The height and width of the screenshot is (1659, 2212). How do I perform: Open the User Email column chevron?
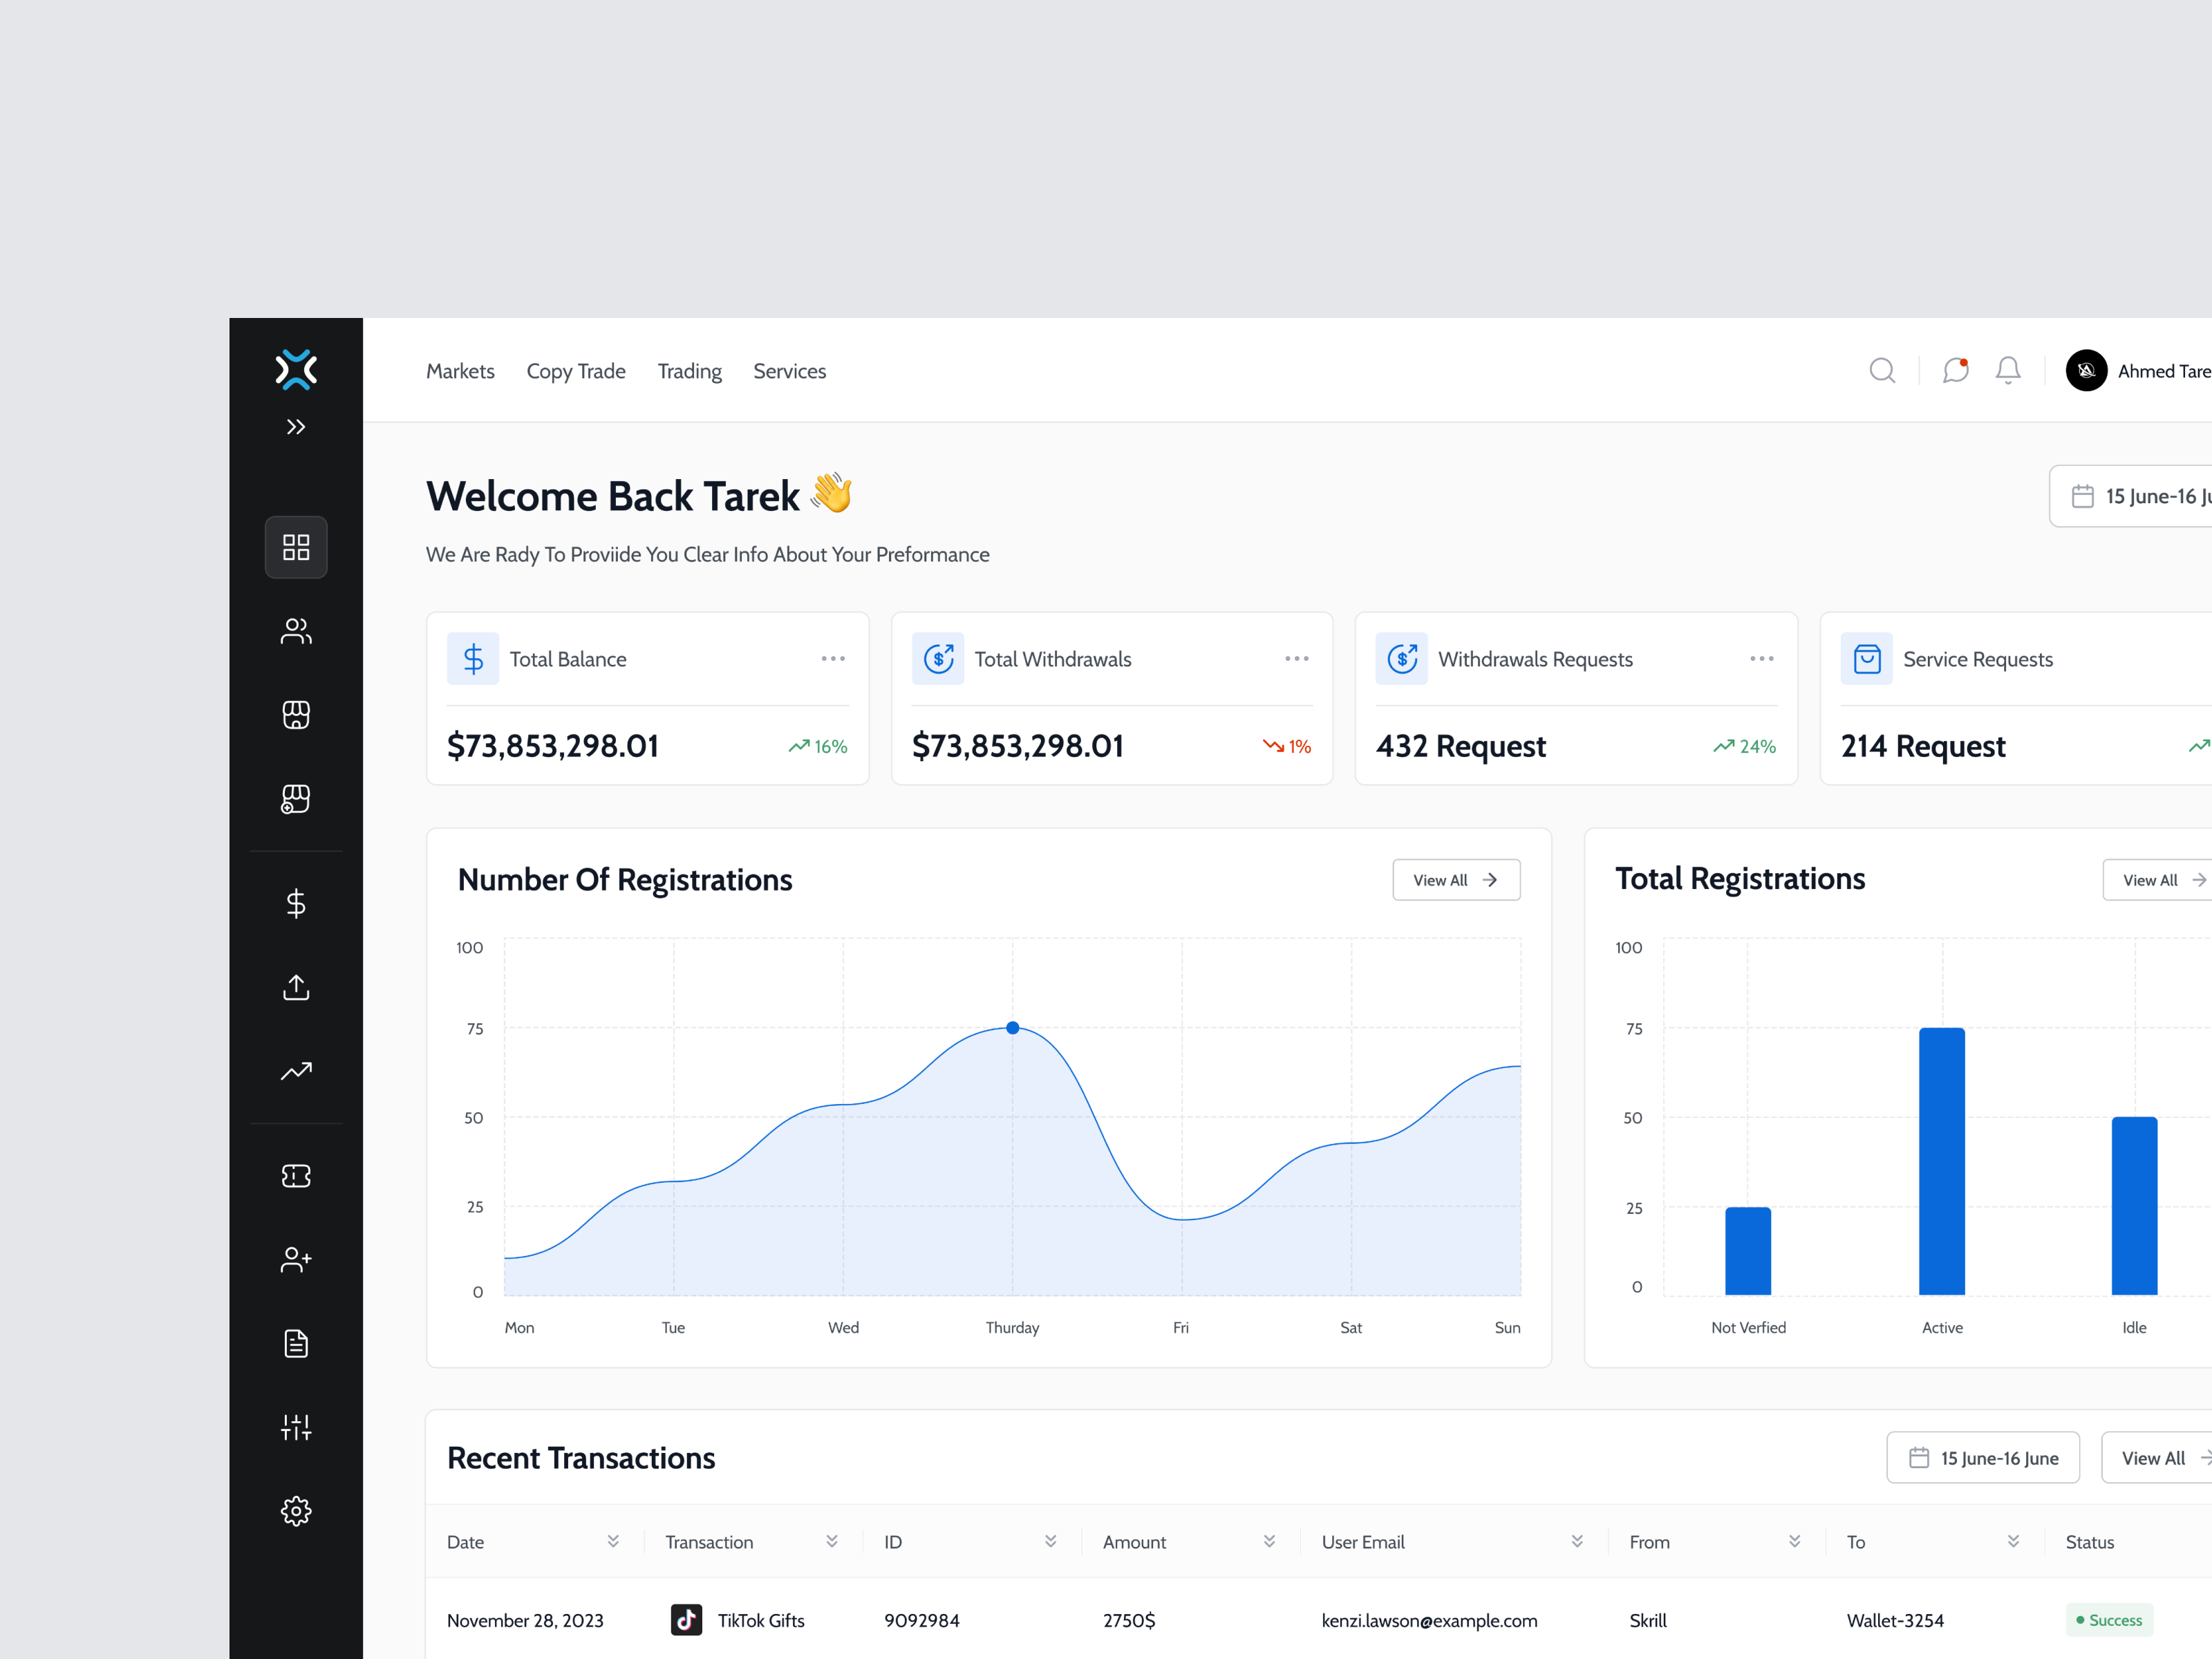pos(1578,1541)
